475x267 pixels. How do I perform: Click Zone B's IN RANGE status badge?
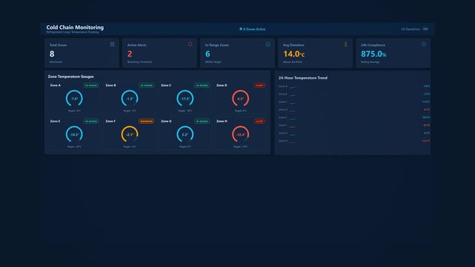click(146, 85)
